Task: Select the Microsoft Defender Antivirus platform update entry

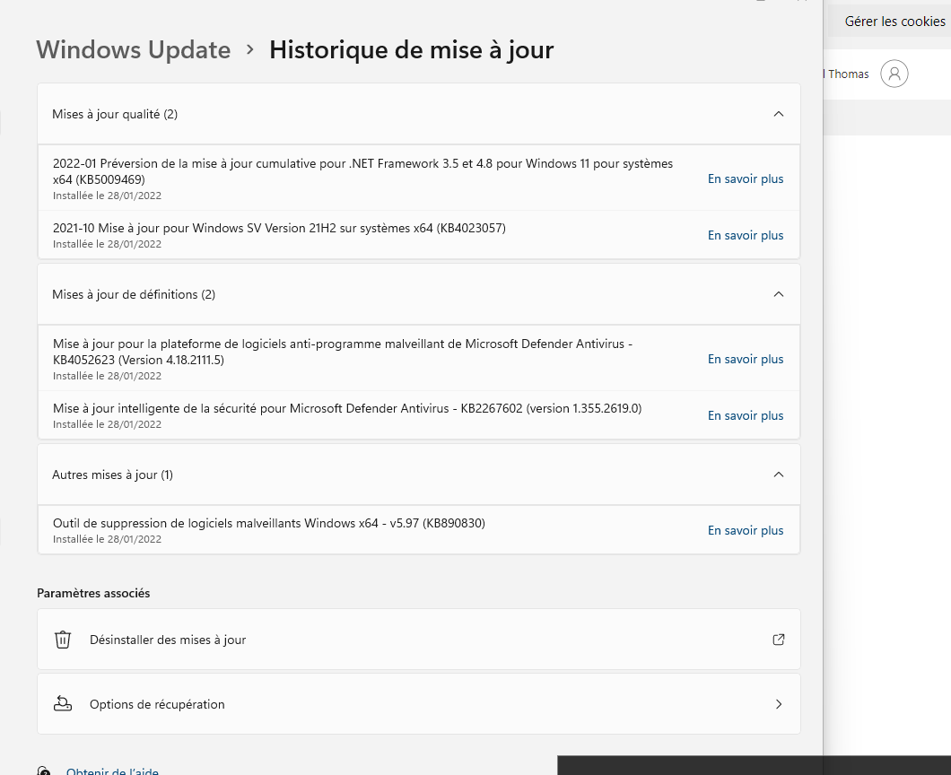Action: tap(343, 352)
